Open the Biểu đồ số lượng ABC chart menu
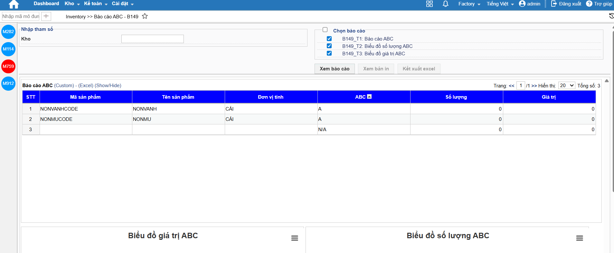 pyautogui.click(x=580, y=238)
